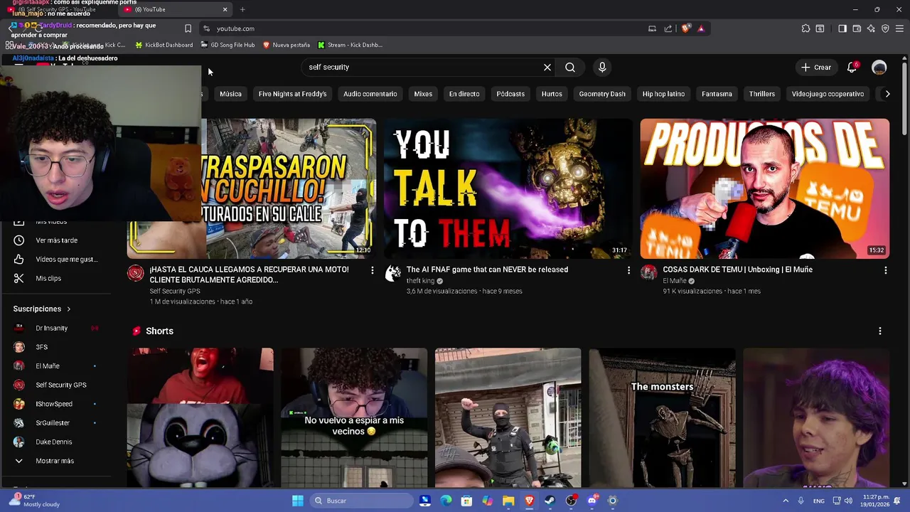Expand the Suscripciones section

[42, 309]
